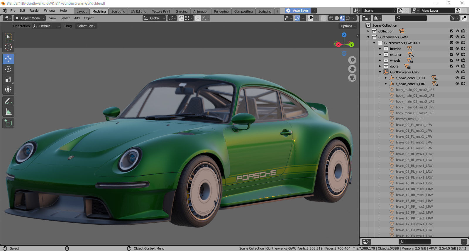Select brake_05_RL_msx1_LRW in the outliner
The image size is (469, 251).
click(414, 154)
